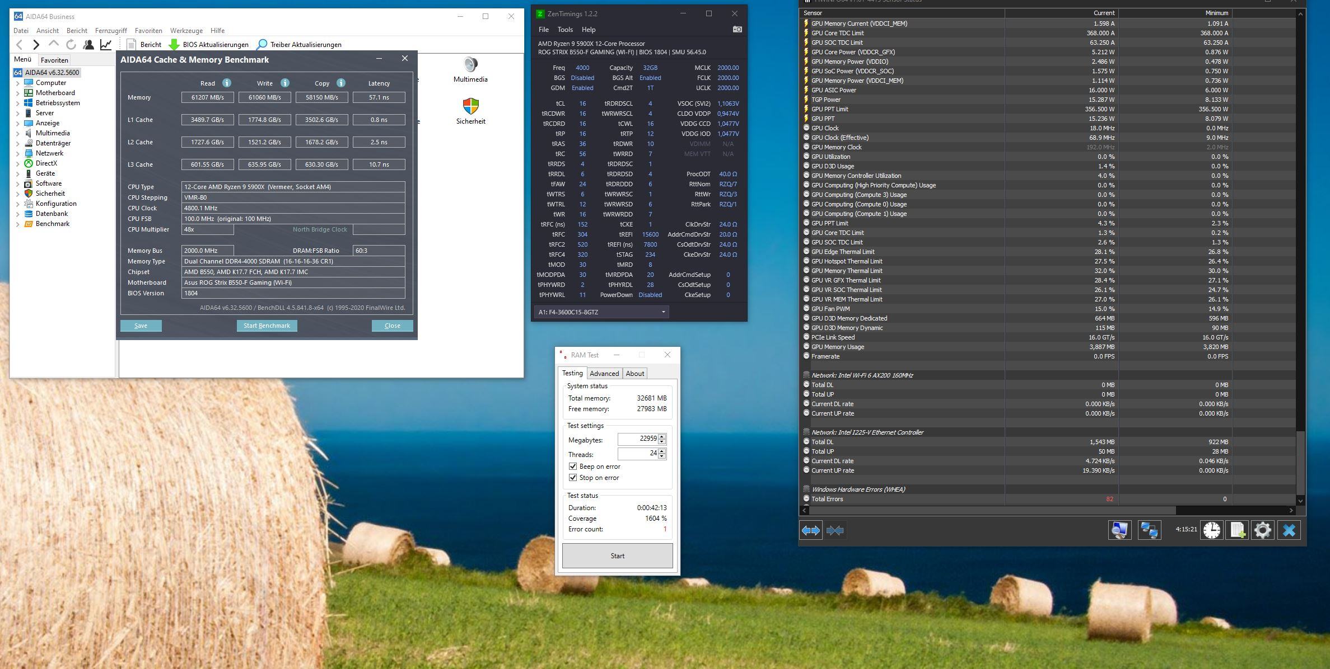Click the HWiNFO Sensor column header

pyautogui.click(x=902, y=13)
